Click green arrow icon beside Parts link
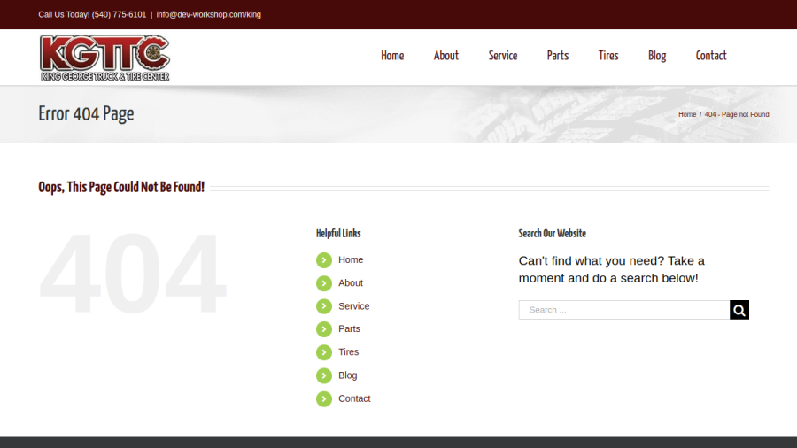This screenshot has height=448, width=797. pos(324,329)
